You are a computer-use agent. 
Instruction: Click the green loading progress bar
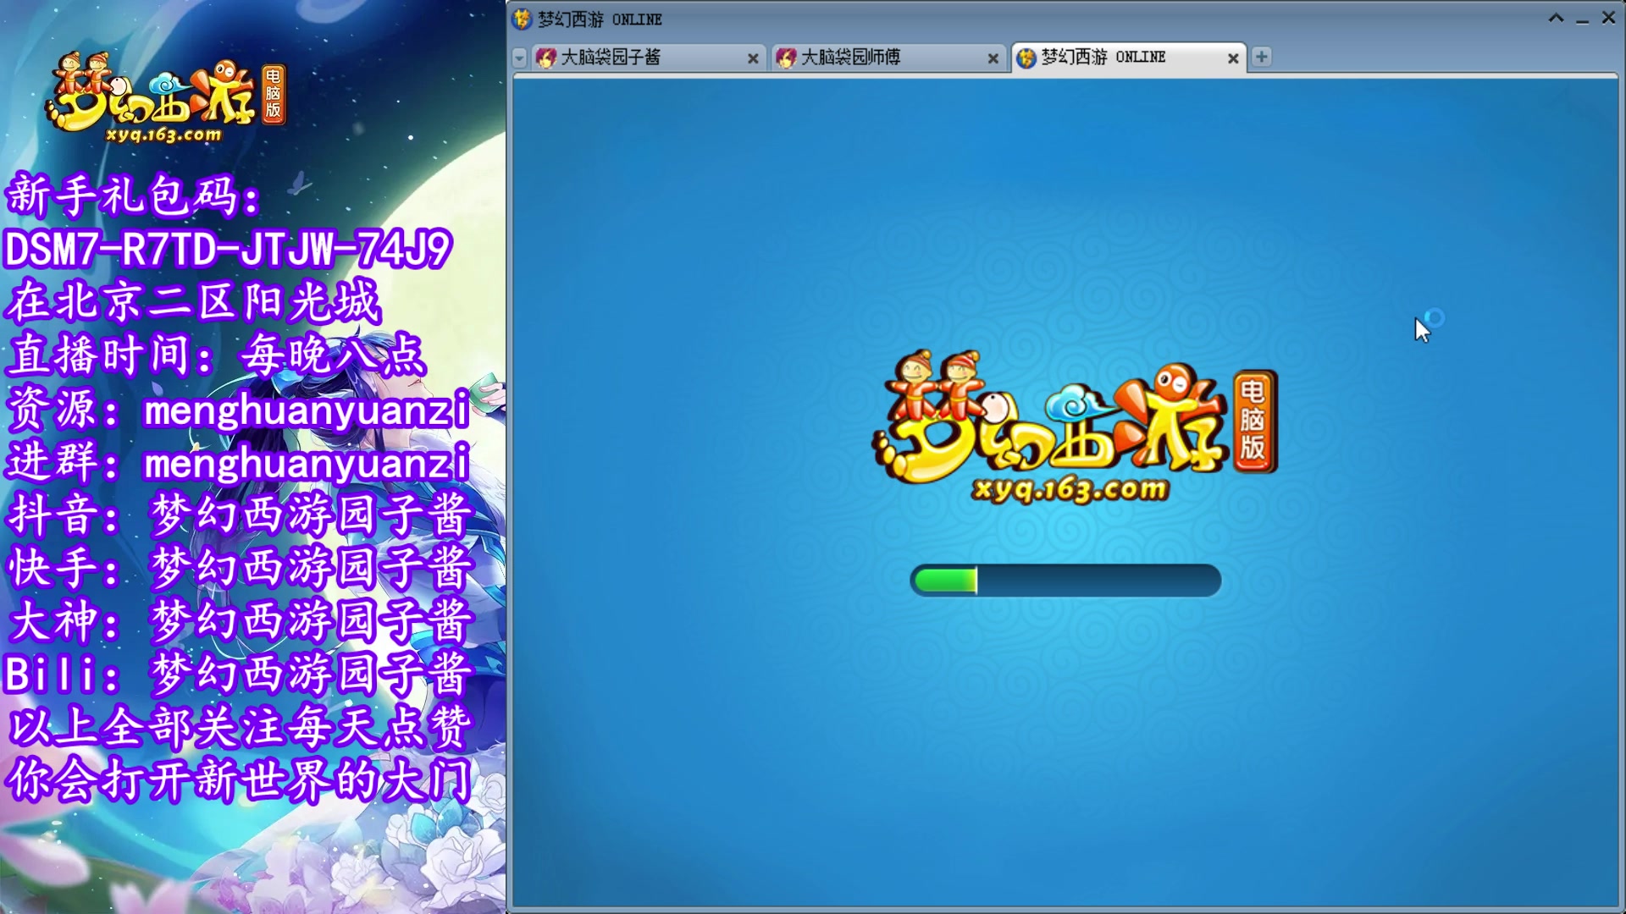pos(1065,581)
